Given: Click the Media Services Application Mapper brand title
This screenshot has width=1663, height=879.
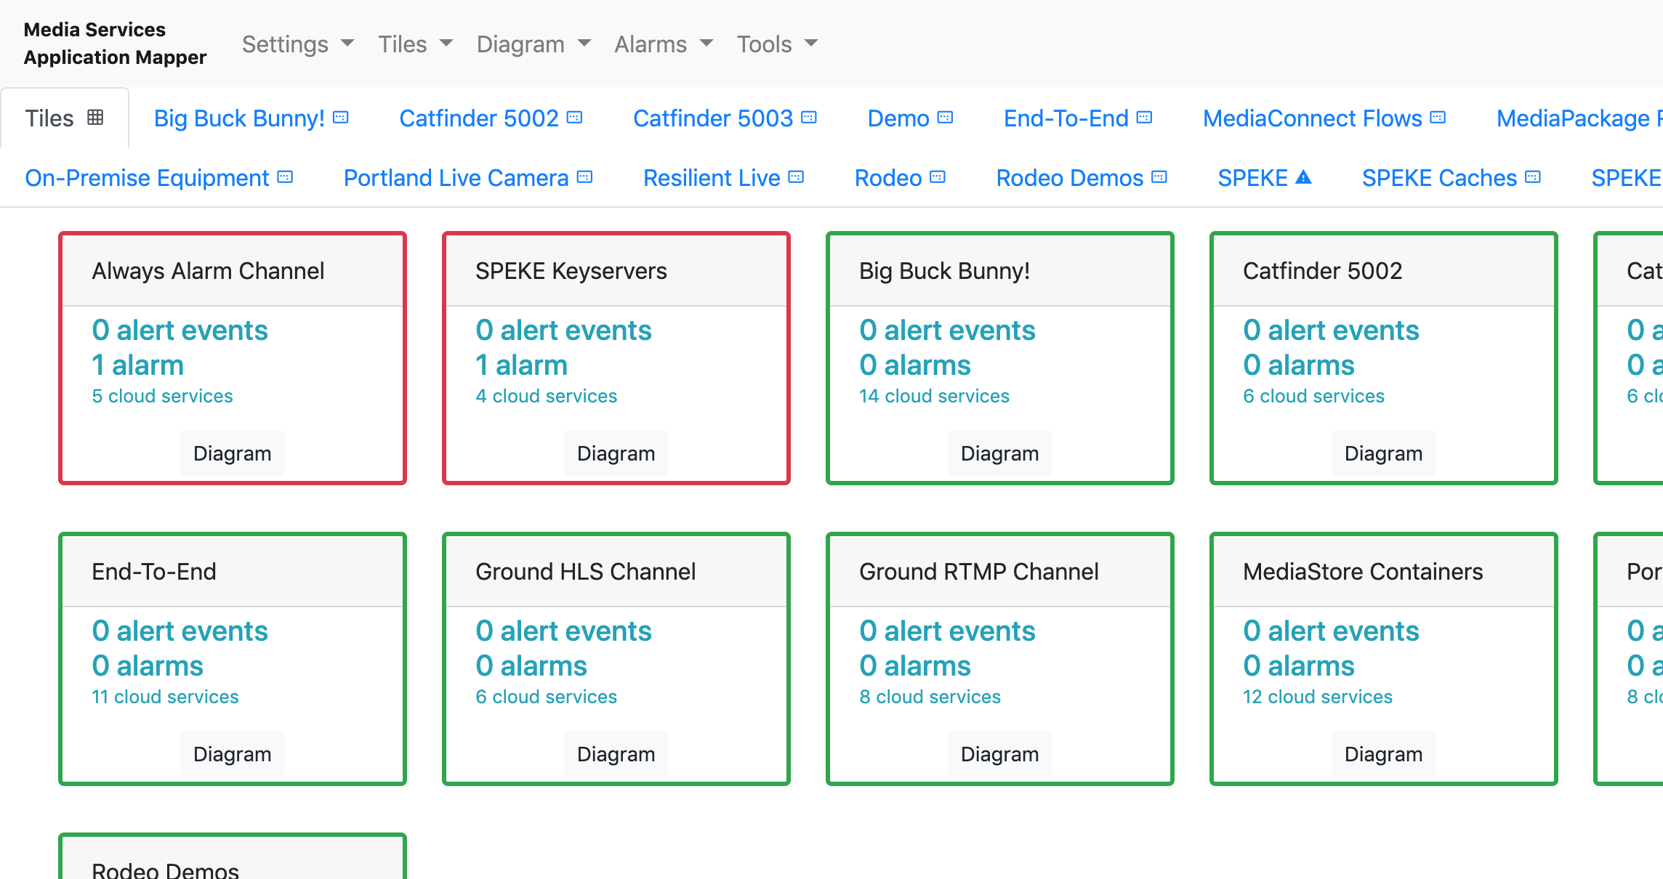Looking at the screenshot, I should pos(115,44).
